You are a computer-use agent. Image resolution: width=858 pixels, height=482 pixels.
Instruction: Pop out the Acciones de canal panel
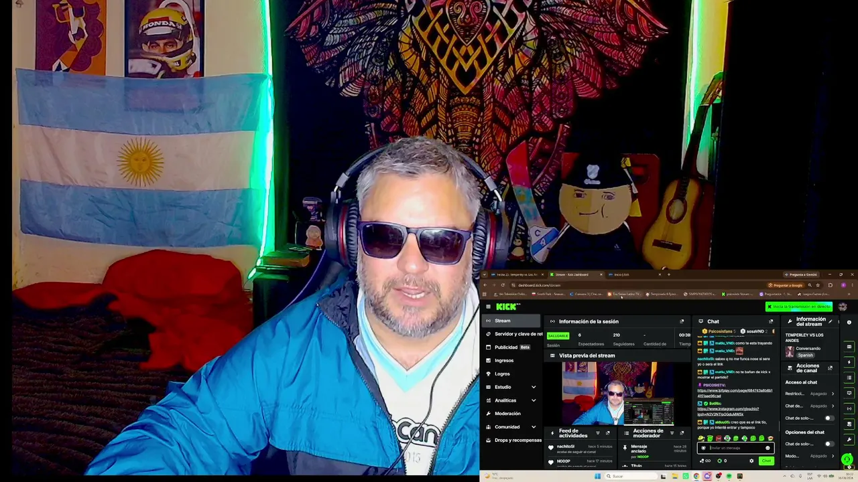coord(831,368)
